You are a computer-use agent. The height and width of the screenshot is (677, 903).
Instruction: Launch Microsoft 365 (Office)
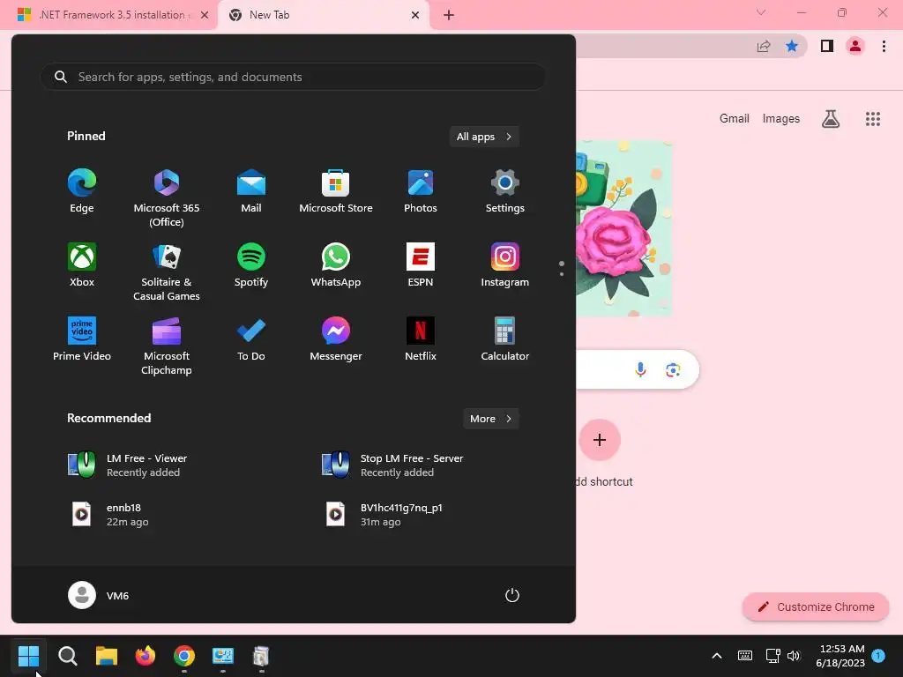pyautogui.click(x=167, y=198)
